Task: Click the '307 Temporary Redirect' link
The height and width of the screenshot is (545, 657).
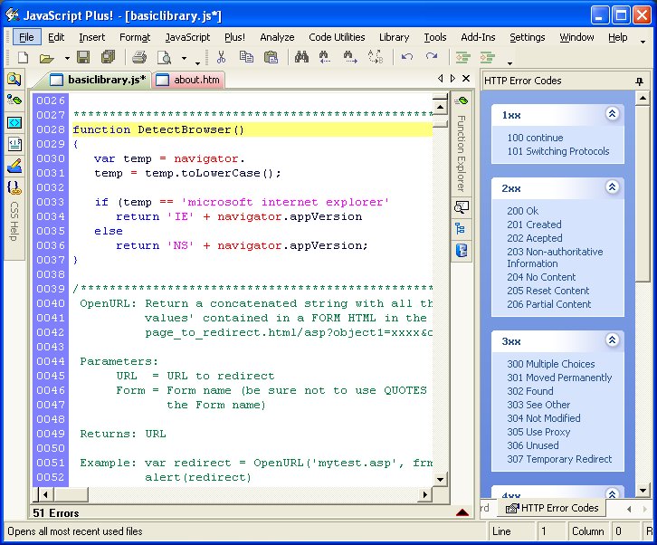Action: [x=559, y=459]
